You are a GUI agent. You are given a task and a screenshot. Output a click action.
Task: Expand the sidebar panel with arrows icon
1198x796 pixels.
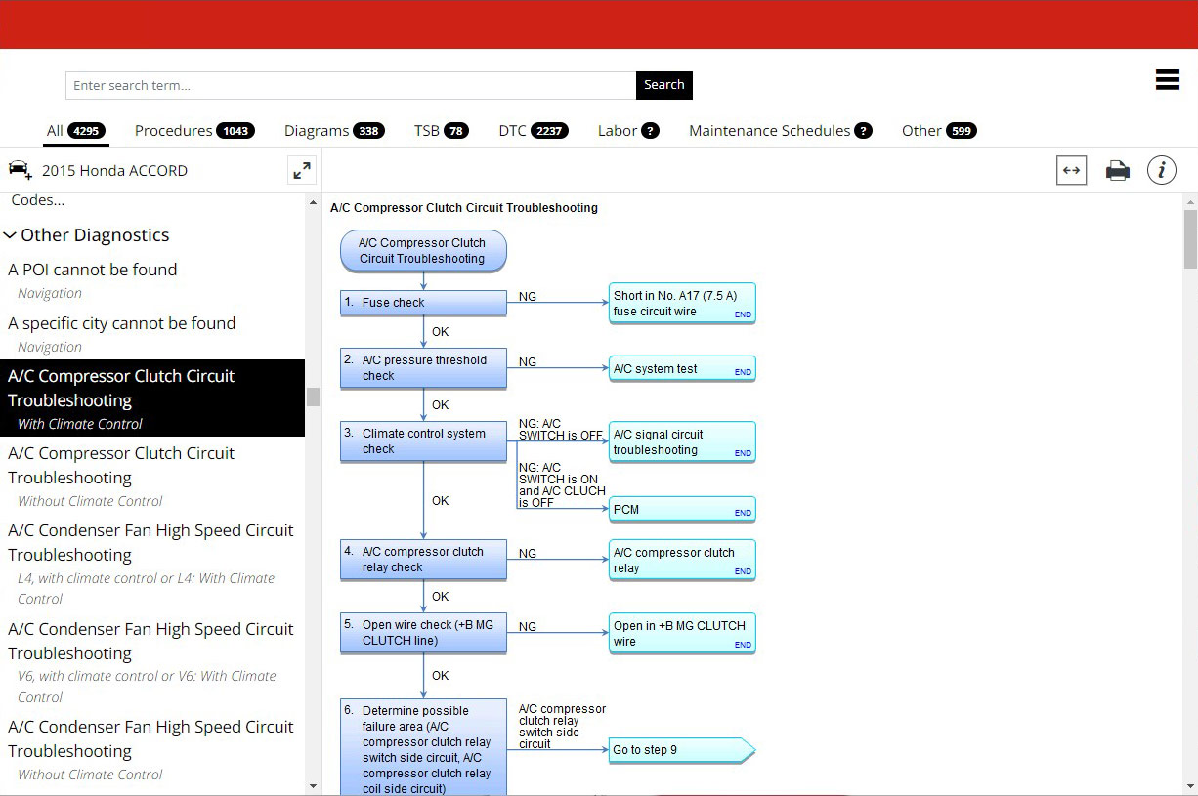pyautogui.click(x=302, y=170)
